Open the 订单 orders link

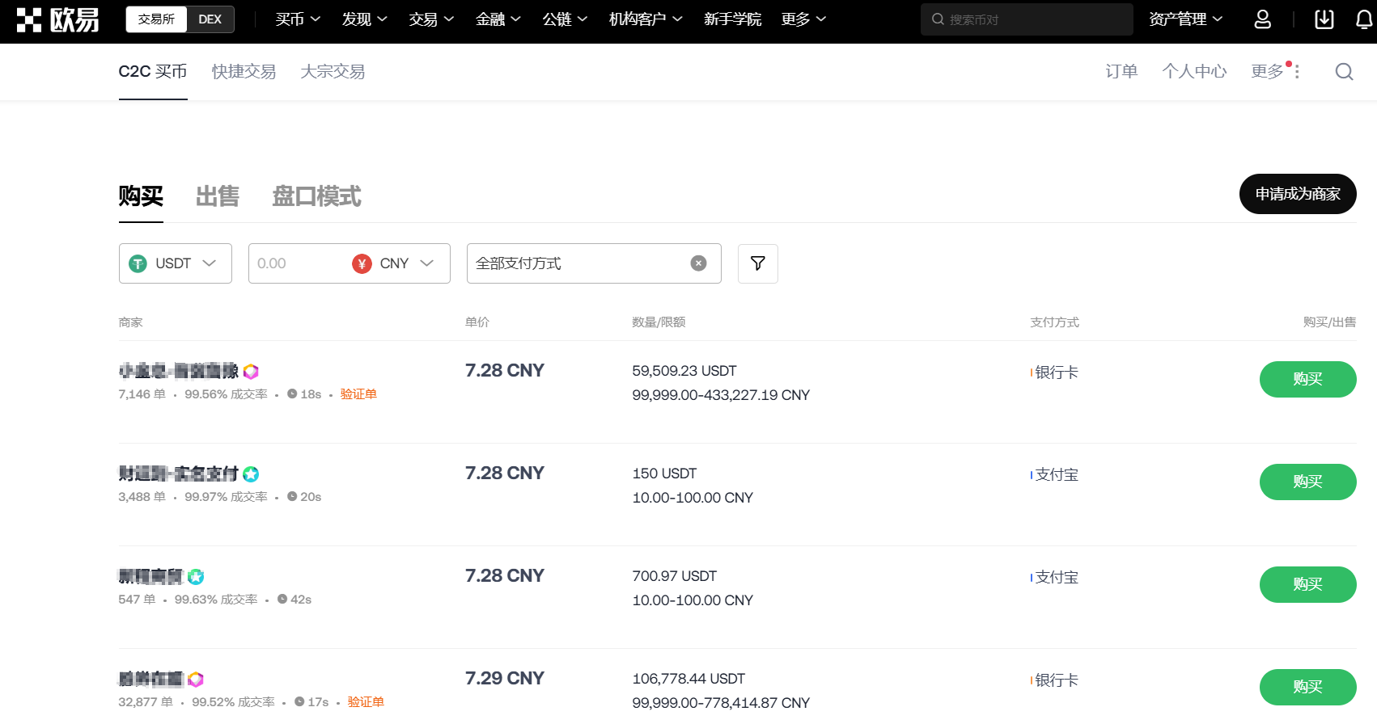coord(1121,72)
